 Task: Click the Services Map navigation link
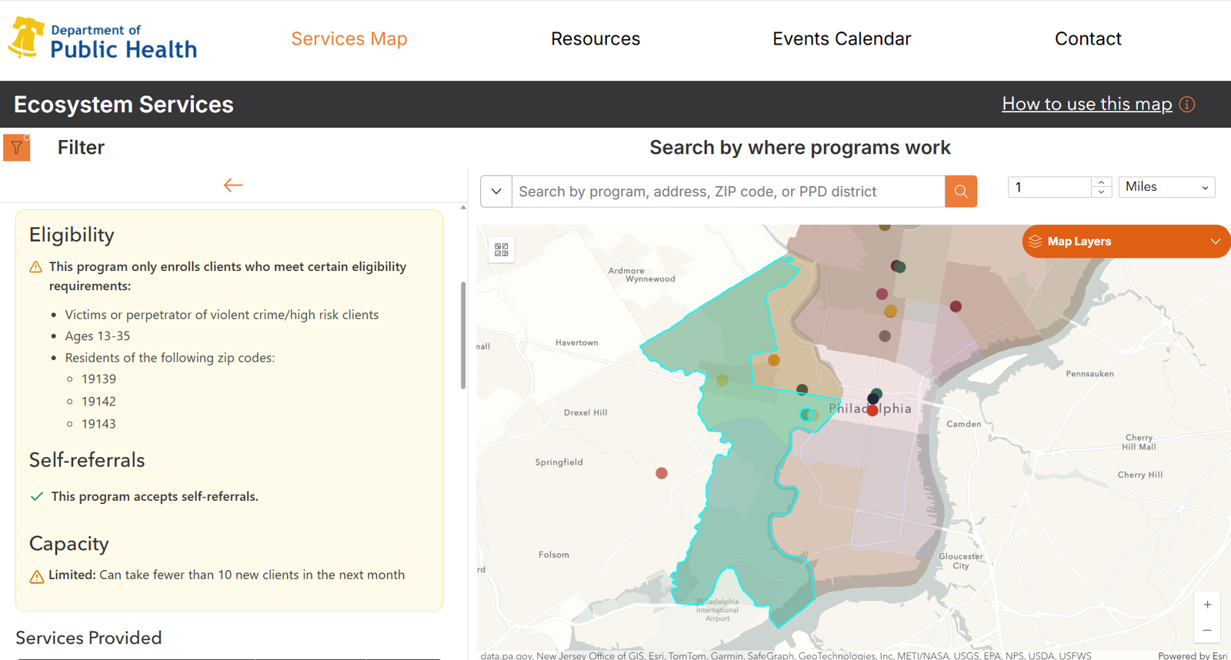click(x=349, y=39)
